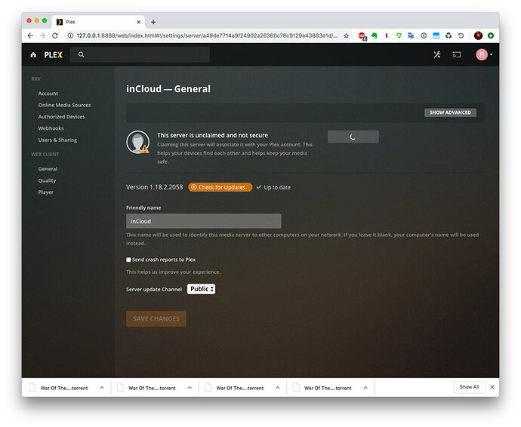Open Users & Sharing settings
Image resolution: width=521 pixels, height=427 pixels.
(x=57, y=140)
